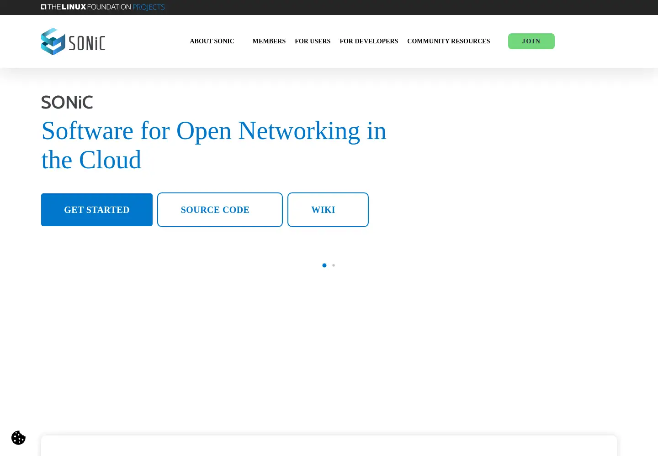This screenshot has height=456, width=658.
Task: Open the cookie preferences icon
Action: (18, 438)
